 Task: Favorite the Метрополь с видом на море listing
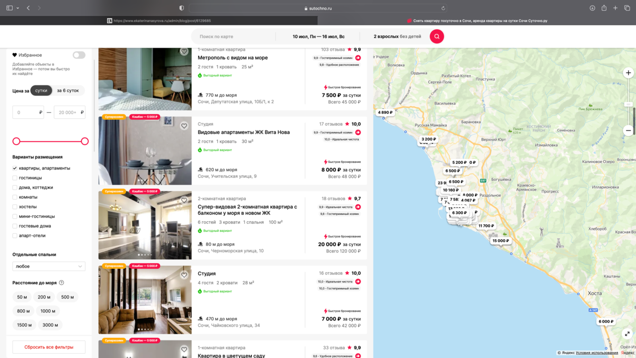184,51
